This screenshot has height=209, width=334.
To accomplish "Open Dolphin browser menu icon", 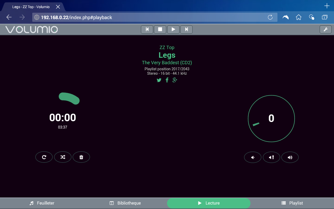I will (286, 17).
